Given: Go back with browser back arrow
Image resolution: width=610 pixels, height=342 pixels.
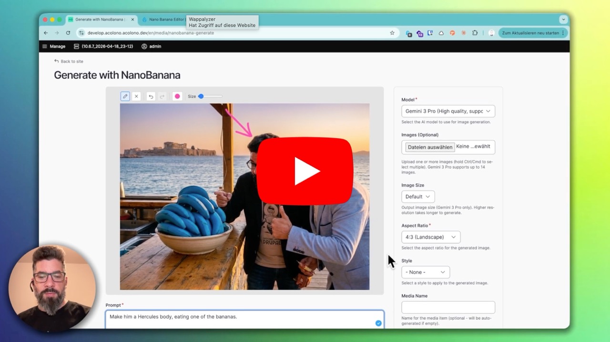Looking at the screenshot, I should (x=46, y=33).
